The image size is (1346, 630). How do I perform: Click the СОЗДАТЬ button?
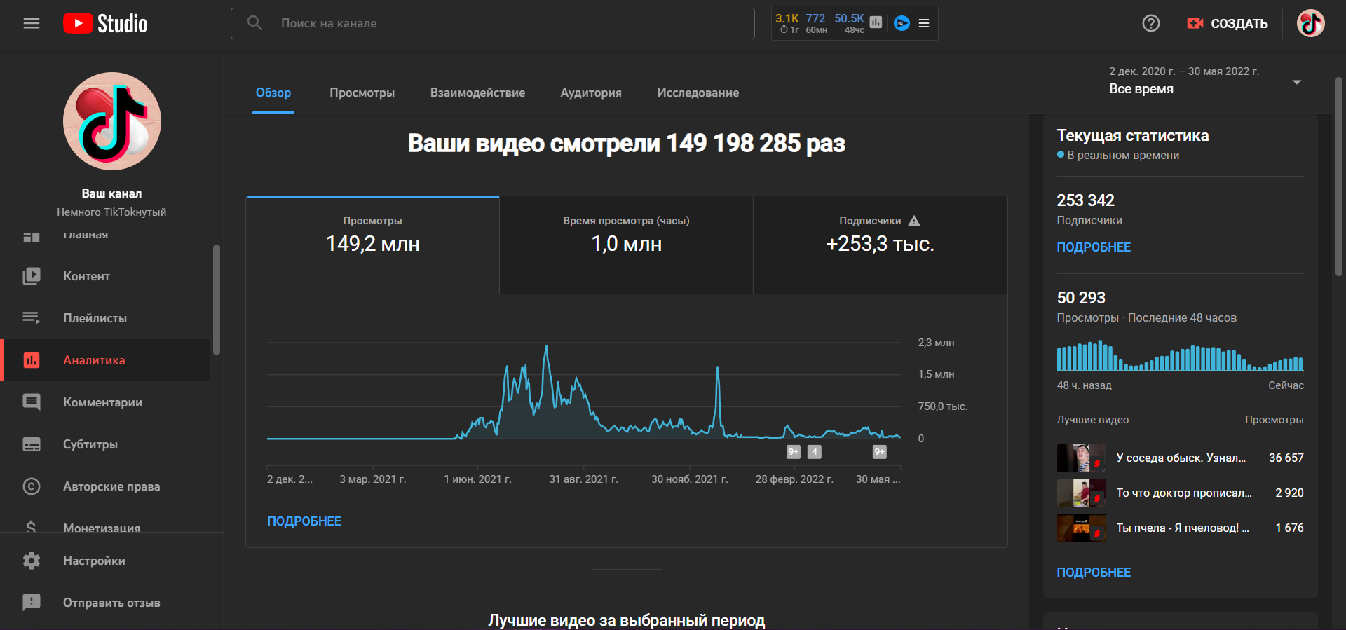point(1229,23)
